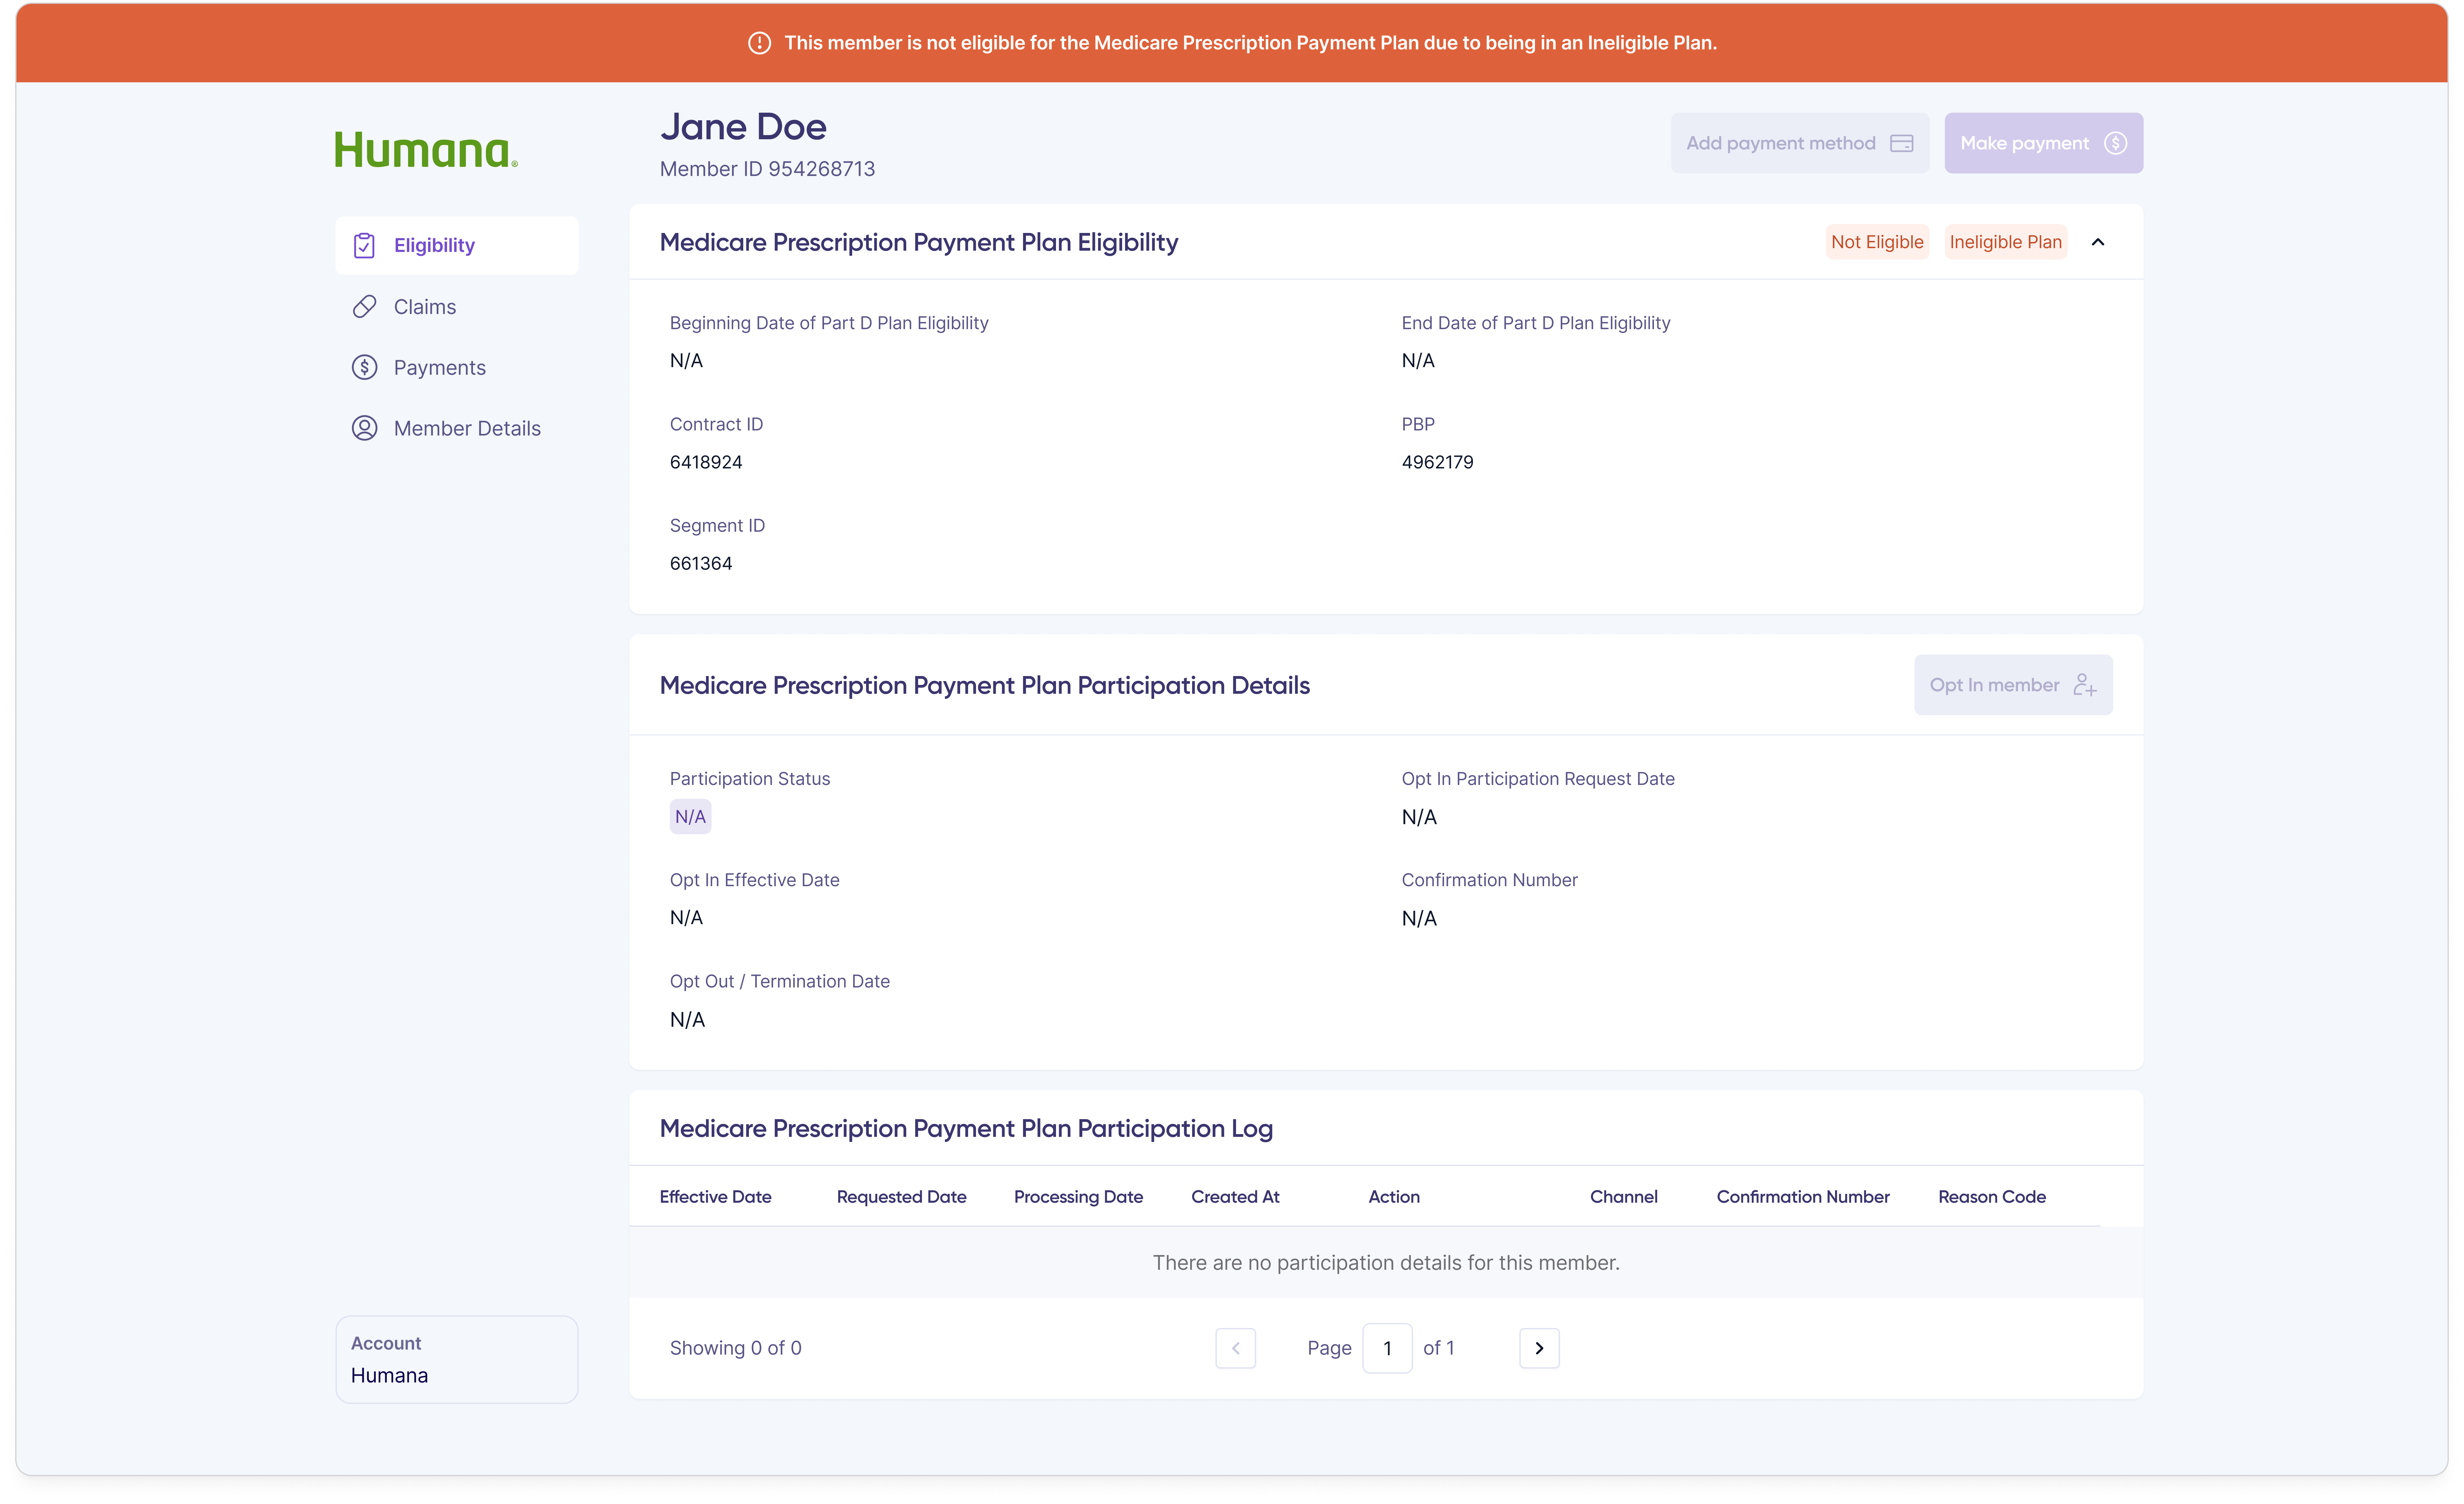The image size is (2464, 1504).
Task: Click the Humana logo
Action: (426, 150)
